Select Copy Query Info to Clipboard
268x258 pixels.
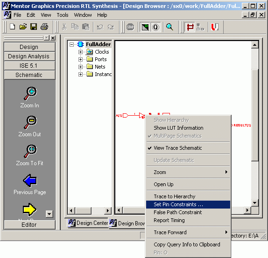click(x=188, y=244)
